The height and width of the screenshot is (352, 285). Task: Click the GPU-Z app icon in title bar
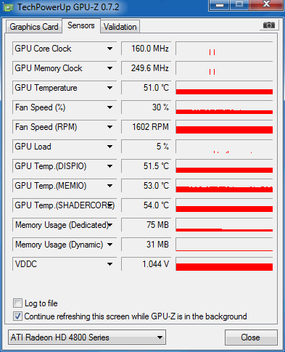click(8, 7)
